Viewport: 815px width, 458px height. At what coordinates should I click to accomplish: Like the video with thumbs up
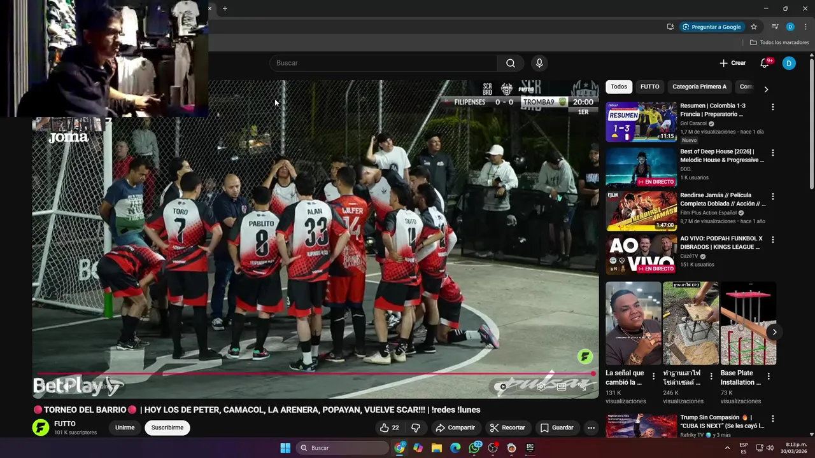click(x=389, y=427)
